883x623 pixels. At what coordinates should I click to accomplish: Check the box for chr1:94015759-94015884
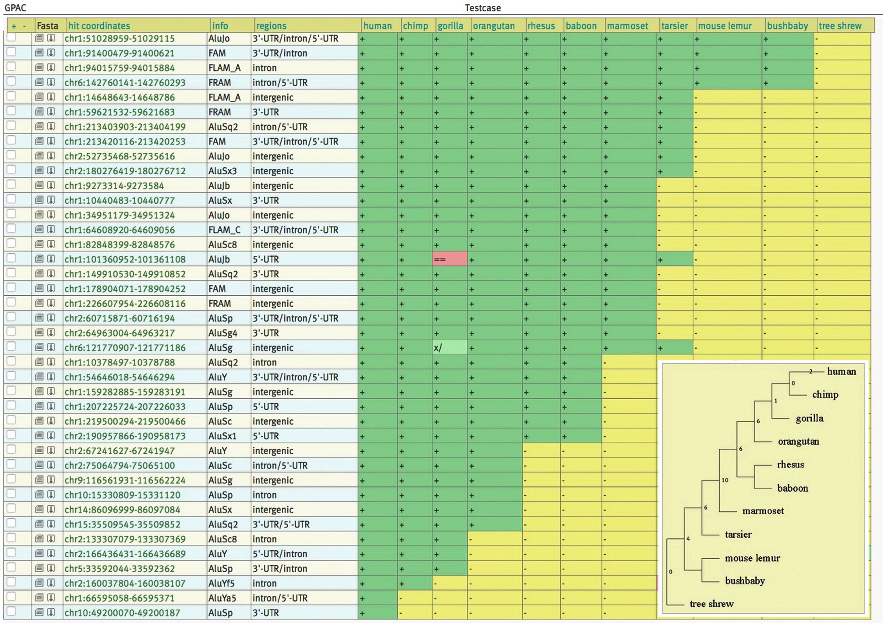11,67
